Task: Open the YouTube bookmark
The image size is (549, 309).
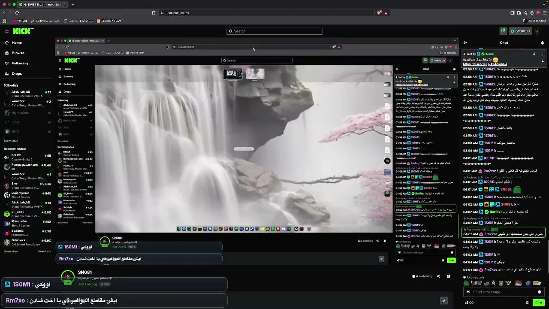Action: click(x=20, y=21)
